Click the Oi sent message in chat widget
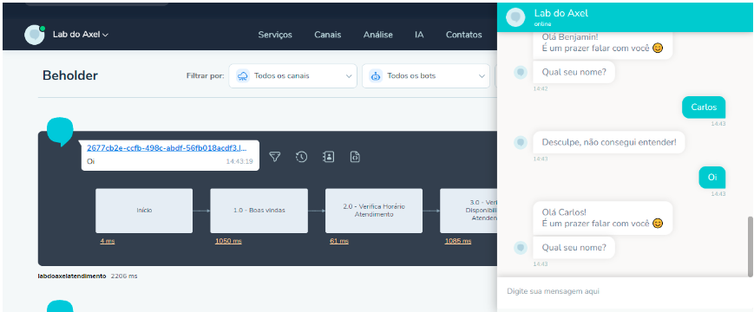Image resolution: width=754 pixels, height=312 pixels. pyautogui.click(x=712, y=178)
